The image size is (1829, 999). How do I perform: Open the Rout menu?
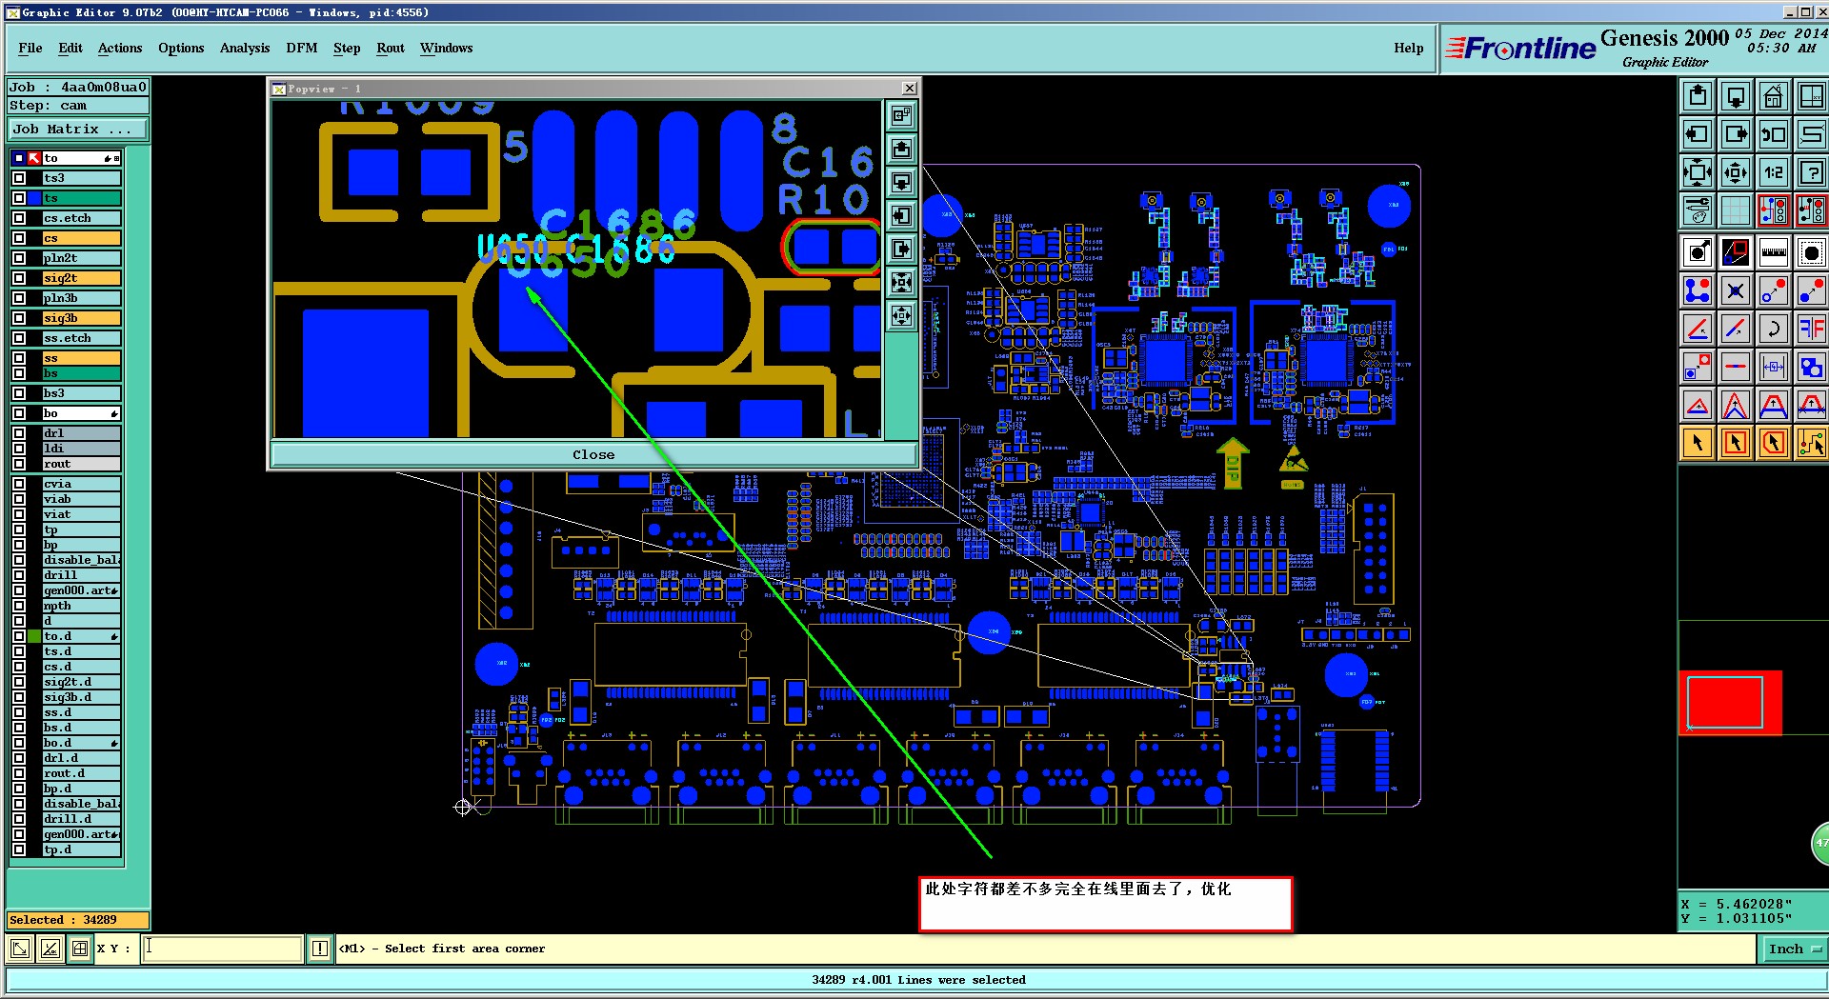[391, 49]
